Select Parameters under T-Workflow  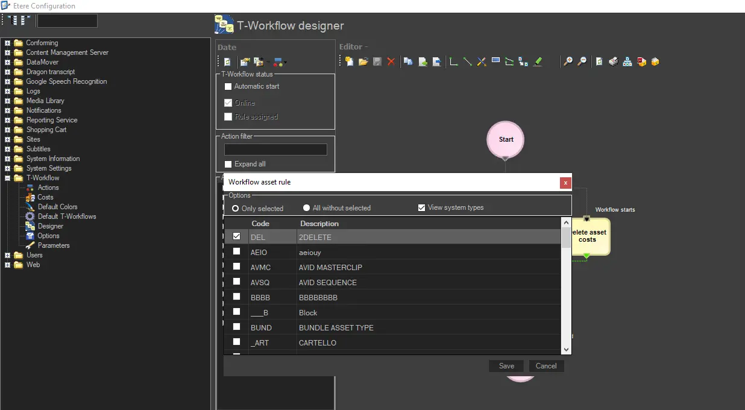(54, 245)
